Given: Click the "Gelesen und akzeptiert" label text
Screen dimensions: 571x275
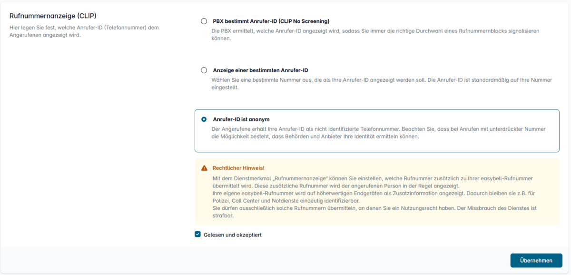Looking at the screenshot, I should pyautogui.click(x=232, y=235).
